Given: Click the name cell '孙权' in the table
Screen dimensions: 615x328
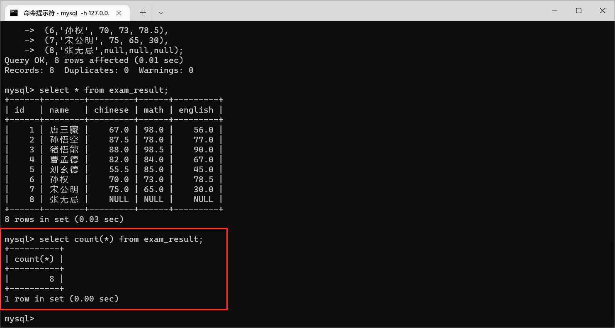Looking at the screenshot, I should pyautogui.click(x=59, y=179).
